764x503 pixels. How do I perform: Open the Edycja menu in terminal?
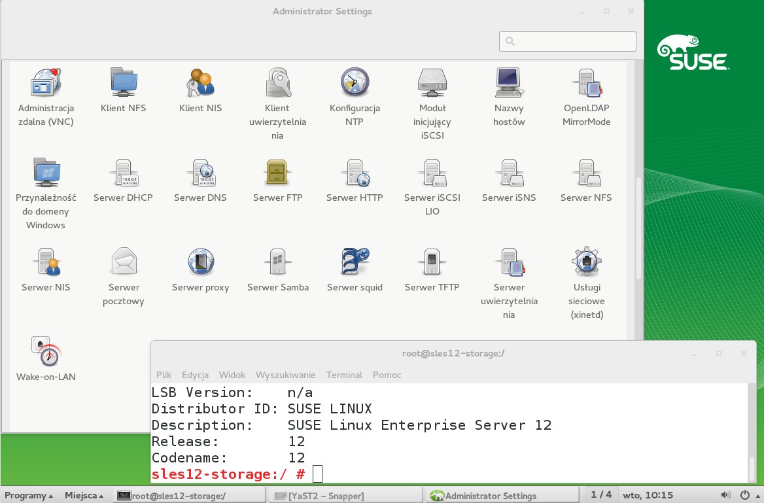tap(195, 375)
